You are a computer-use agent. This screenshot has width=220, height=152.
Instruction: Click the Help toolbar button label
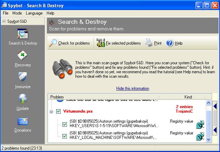[x=179, y=43]
